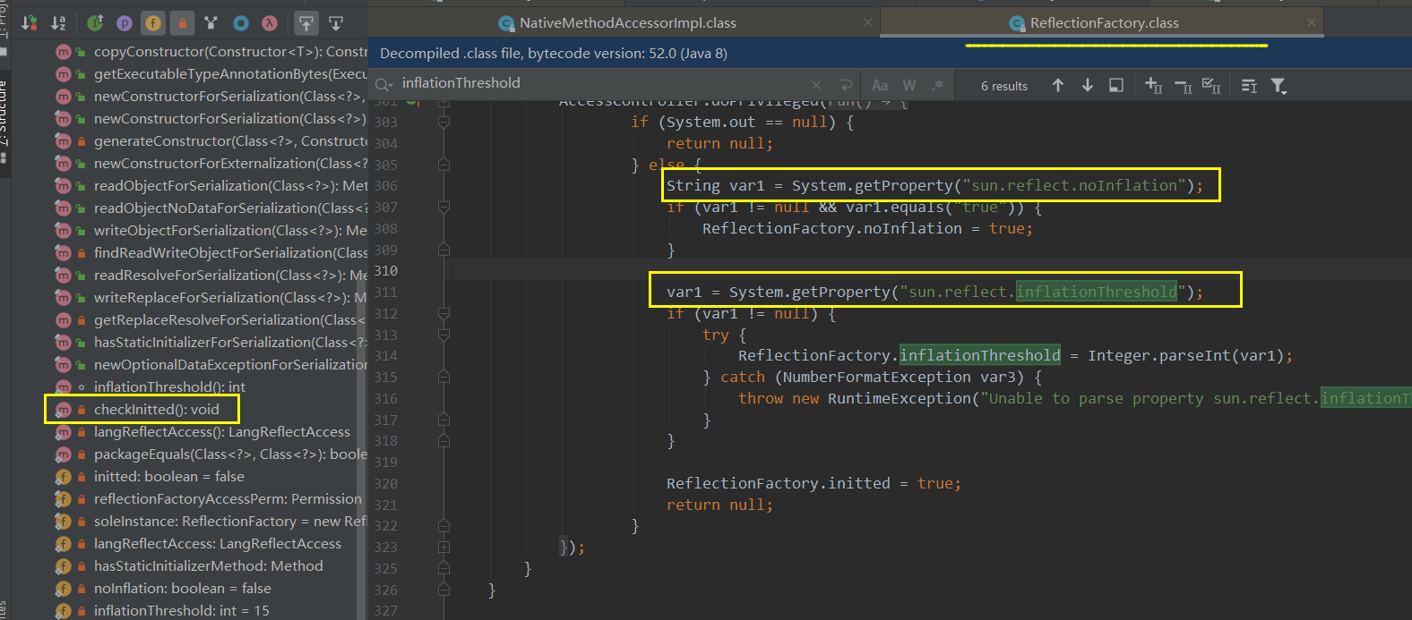Collapse code fold at line 303

pyautogui.click(x=443, y=123)
